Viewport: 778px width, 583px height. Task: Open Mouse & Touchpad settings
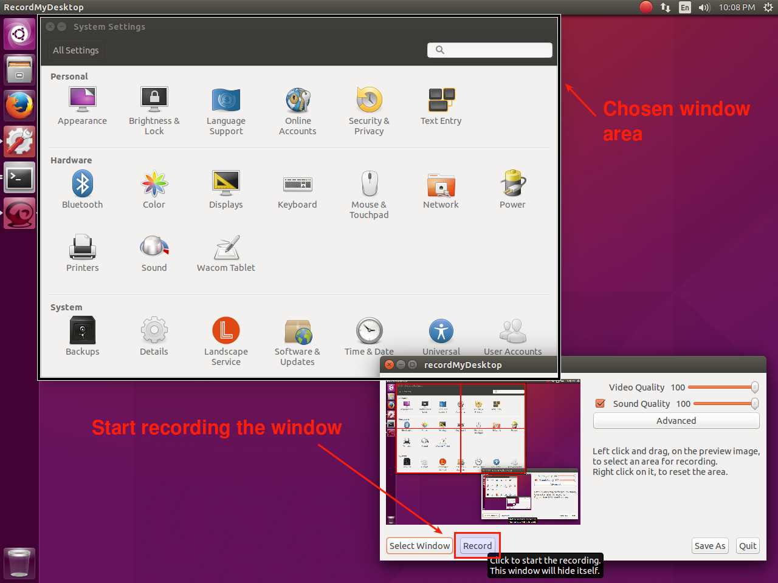point(369,194)
